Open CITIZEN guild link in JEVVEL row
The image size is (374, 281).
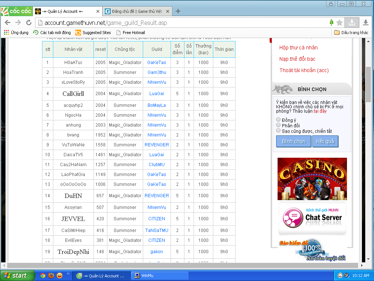(156, 219)
